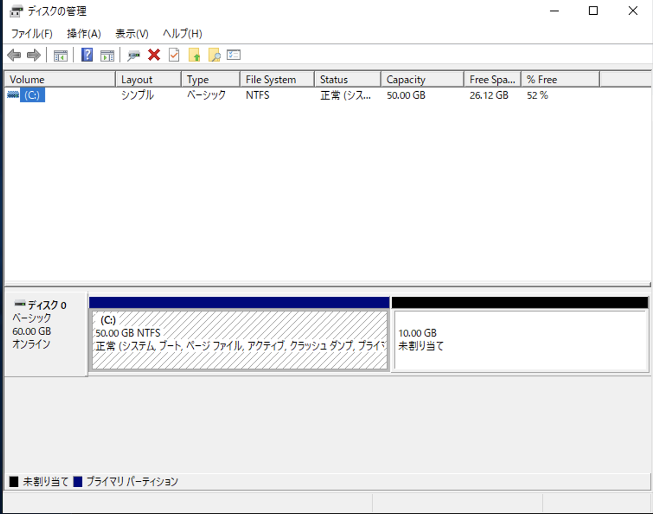
Task: Open the ファイル menu
Action: pyautogui.click(x=31, y=34)
